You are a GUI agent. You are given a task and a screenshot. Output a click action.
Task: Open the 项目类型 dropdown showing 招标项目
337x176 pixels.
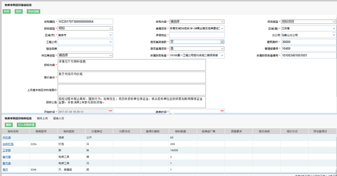point(334,22)
